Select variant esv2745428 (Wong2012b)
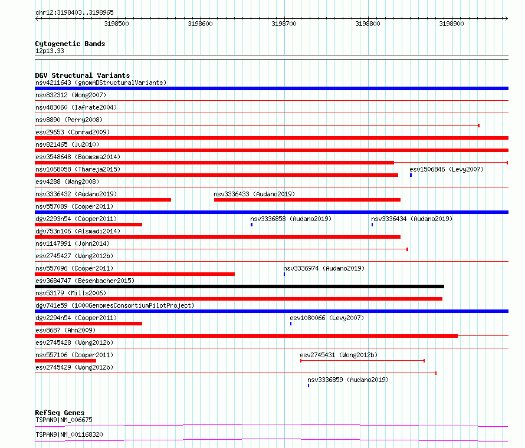Screen dimensions: 525x448 pos(74,342)
